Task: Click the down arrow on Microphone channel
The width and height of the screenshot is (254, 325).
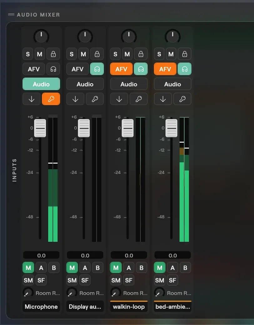Action: (32, 99)
